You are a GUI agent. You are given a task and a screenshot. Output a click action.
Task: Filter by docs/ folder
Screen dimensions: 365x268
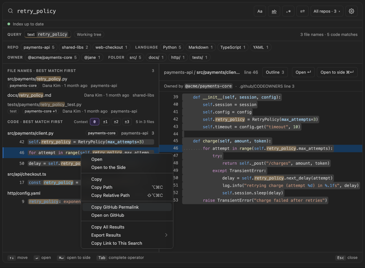coord(156,57)
